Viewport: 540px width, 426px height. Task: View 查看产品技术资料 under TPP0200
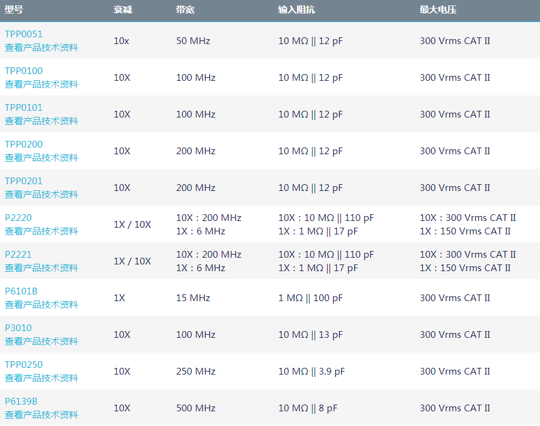[42, 158]
